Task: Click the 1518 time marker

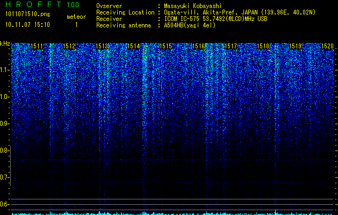Action: 263,46
